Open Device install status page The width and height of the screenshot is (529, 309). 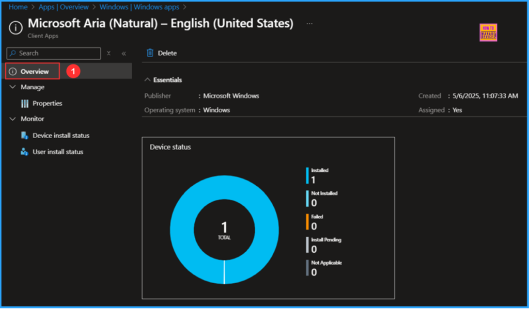click(61, 136)
